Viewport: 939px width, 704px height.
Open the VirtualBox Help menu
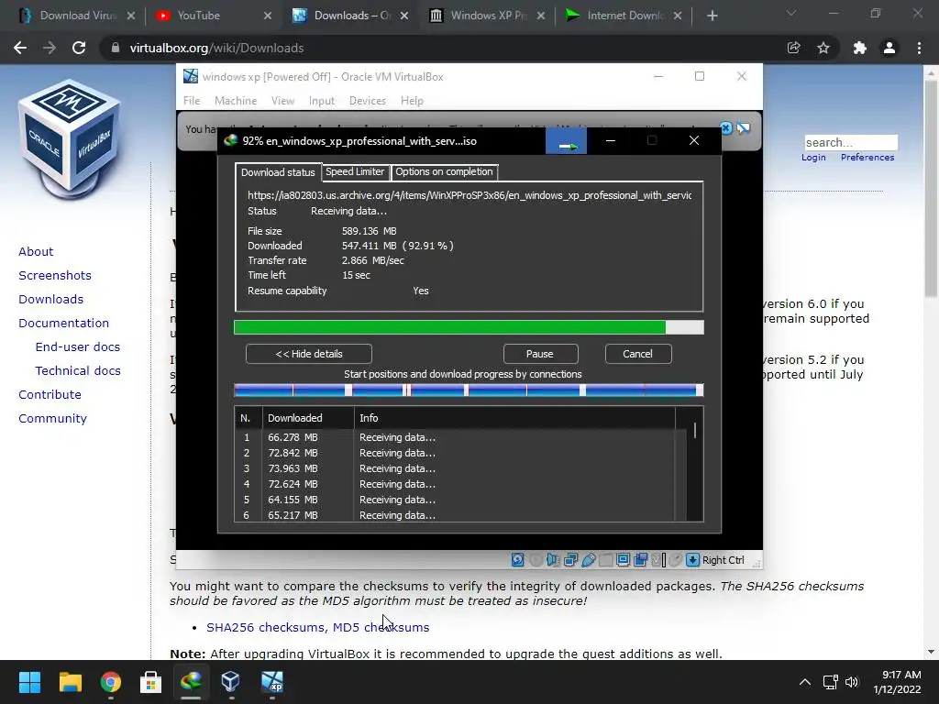tap(412, 101)
